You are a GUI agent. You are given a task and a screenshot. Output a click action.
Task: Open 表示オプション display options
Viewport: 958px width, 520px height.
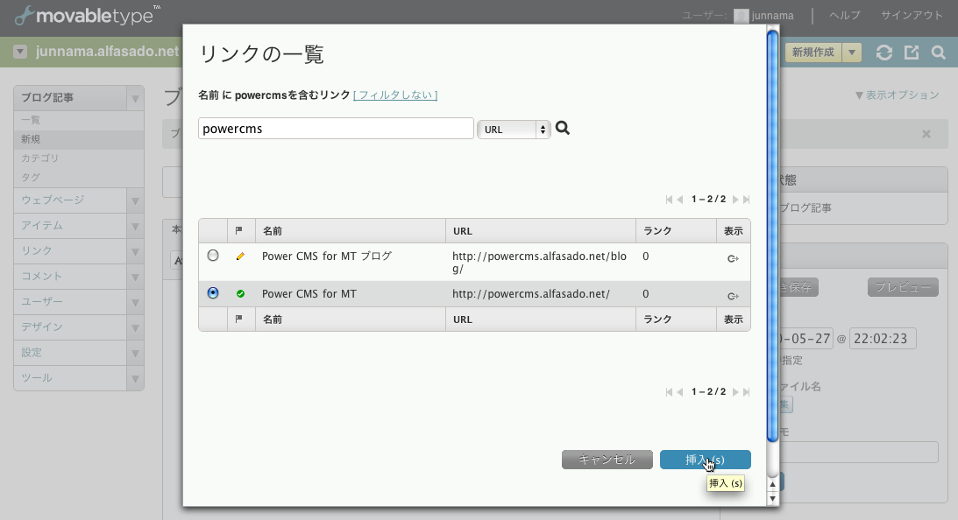[897, 95]
